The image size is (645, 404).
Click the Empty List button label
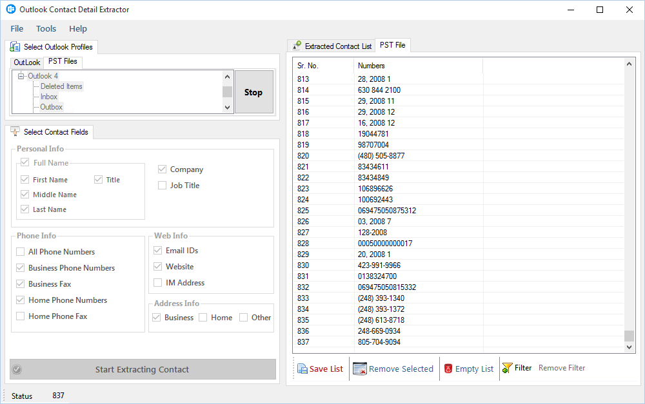(x=474, y=369)
